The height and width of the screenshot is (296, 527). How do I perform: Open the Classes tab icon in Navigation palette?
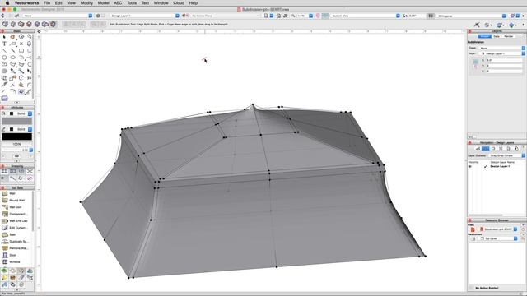pyautogui.click(x=478, y=149)
